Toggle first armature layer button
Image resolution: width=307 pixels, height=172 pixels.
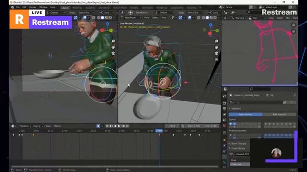(x=230, y=124)
